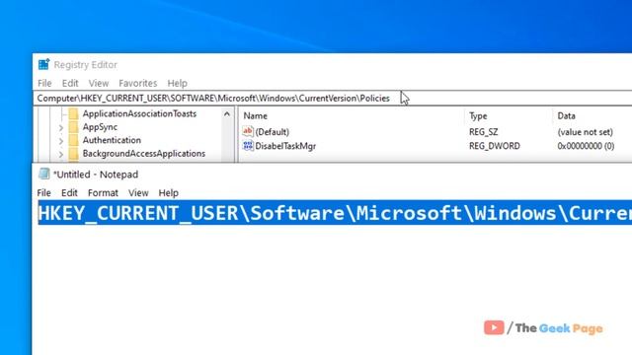The height and width of the screenshot is (355, 632).
Task: Select the ApplicationAssociationToasts tree item
Action: [139, 114]
